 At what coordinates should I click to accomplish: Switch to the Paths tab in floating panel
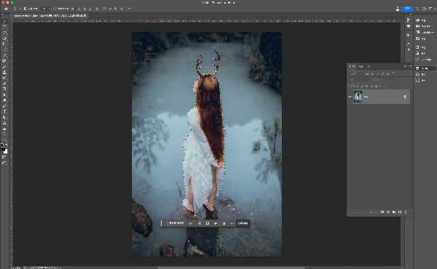(369, 66)
